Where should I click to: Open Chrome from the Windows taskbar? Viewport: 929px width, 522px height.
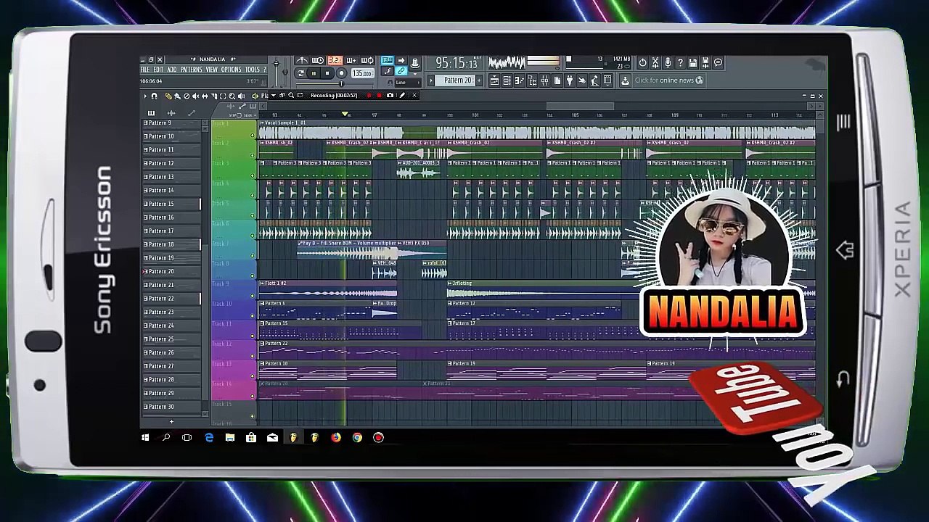pyautogui.click(x=357, y=437)
